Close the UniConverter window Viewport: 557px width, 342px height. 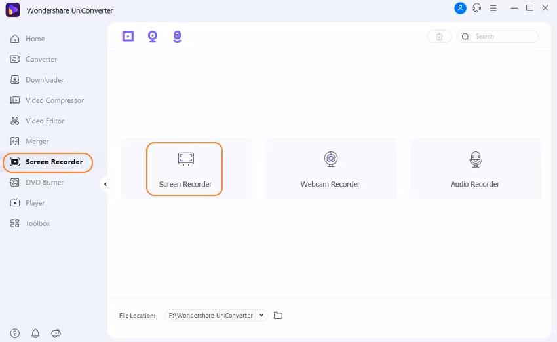click(545, 8)
